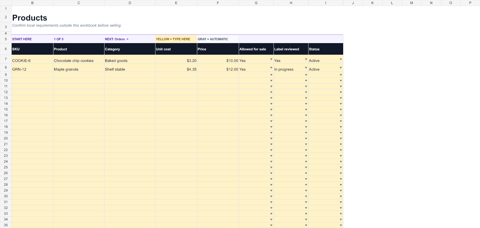
Task: Select the START HERE cell
Action: pyautogui.click(x=32, y=39)
